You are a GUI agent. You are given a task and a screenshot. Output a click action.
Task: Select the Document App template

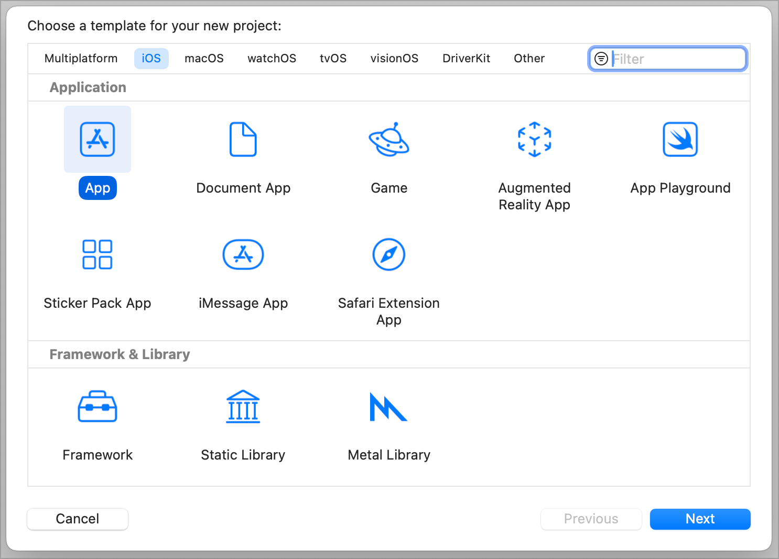(243, 139)
